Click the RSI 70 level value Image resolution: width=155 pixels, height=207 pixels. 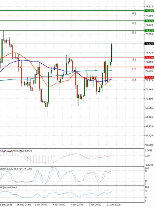(146, 191)
